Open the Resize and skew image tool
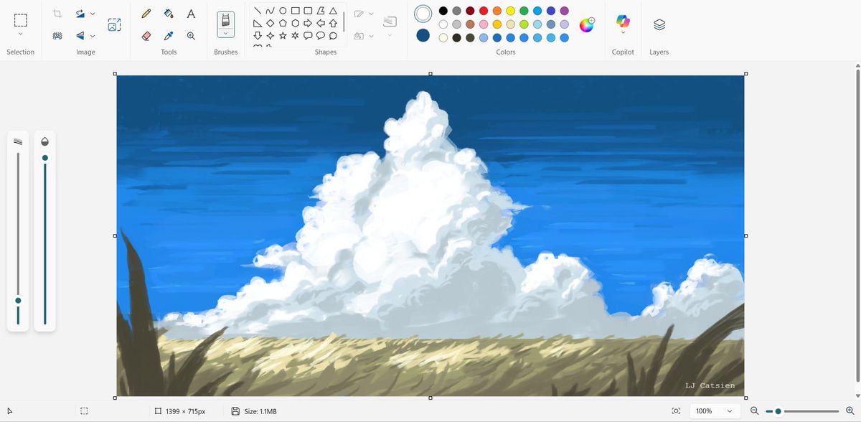 point(114,24)
